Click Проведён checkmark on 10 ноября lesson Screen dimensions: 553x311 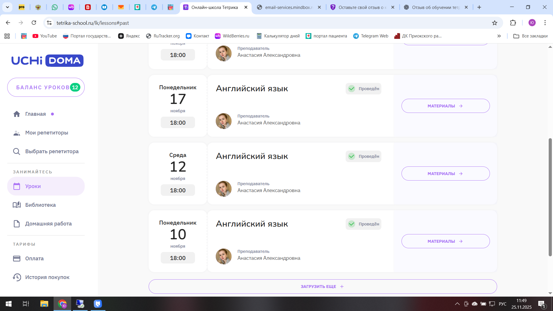tap(352, 224)
